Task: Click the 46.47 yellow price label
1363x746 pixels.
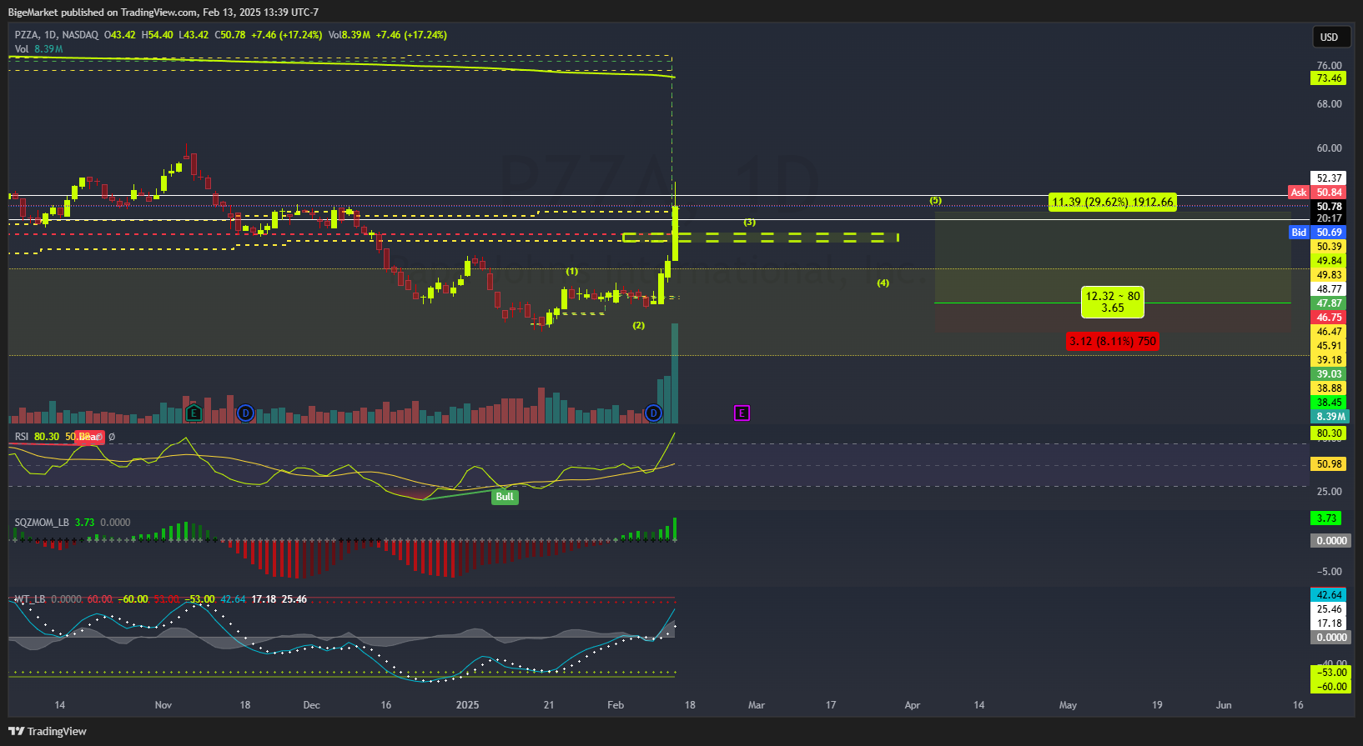Action: [1329, 332]
